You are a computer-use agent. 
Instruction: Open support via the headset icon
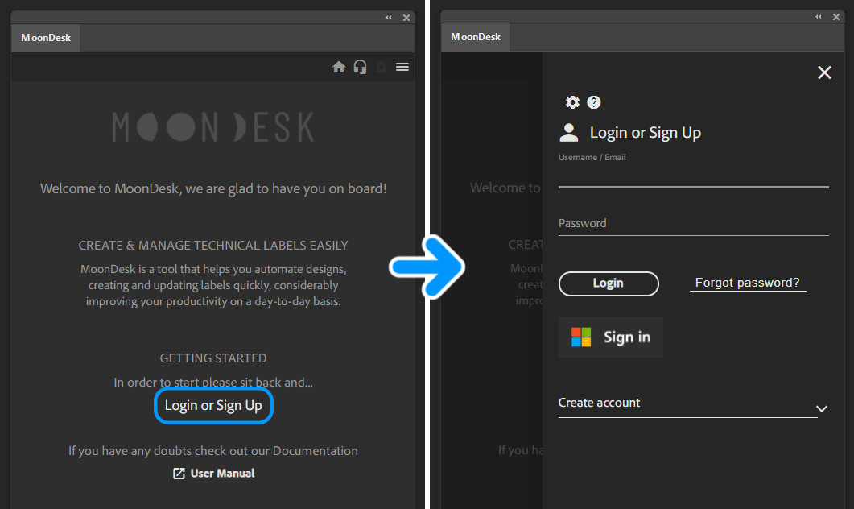pyautogui.click(x=360, y=67)
